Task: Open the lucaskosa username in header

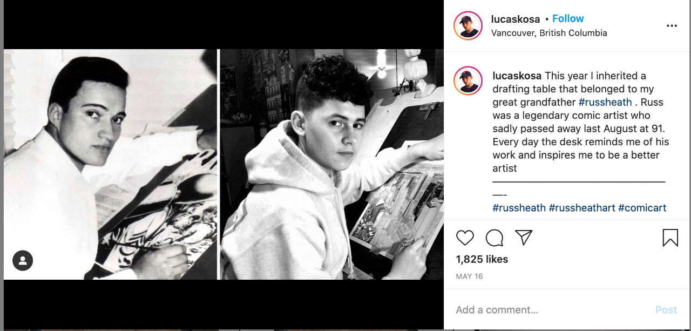Action: click(515, 19)
